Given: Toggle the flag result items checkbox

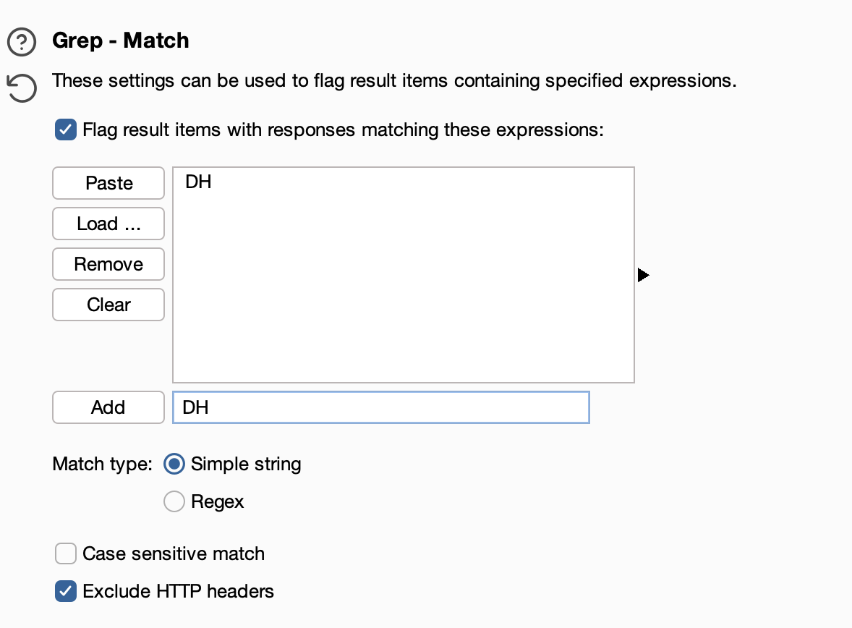Looking at the screenshot, I should coord(66,130).
